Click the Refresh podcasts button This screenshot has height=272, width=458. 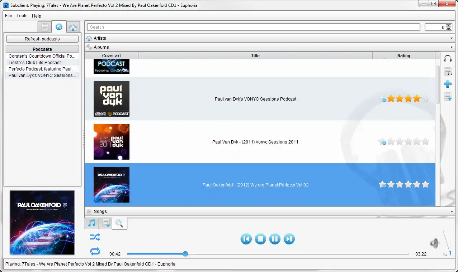tap(42, 39)
